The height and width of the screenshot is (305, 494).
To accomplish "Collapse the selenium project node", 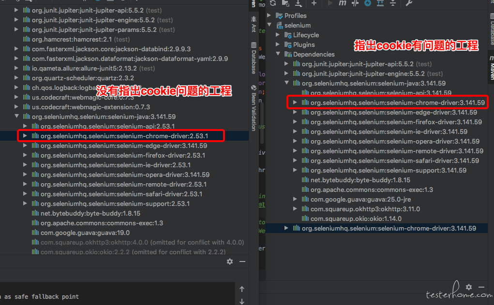I will 269,25.
